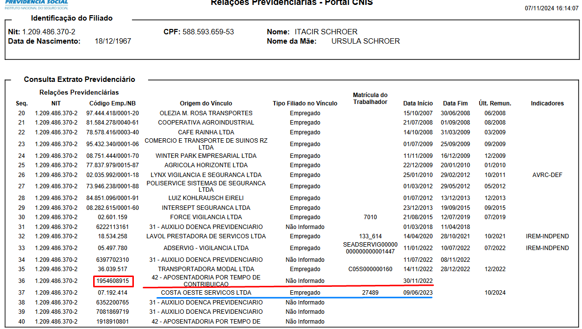Viewport: 582px width, 329px height.
Task: Select the worker registration 7010
Action: [370, 217]
